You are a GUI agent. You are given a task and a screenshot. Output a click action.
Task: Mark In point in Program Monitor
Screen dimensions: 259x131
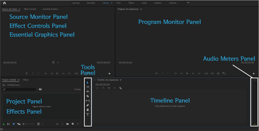click(x=163, y=73)
